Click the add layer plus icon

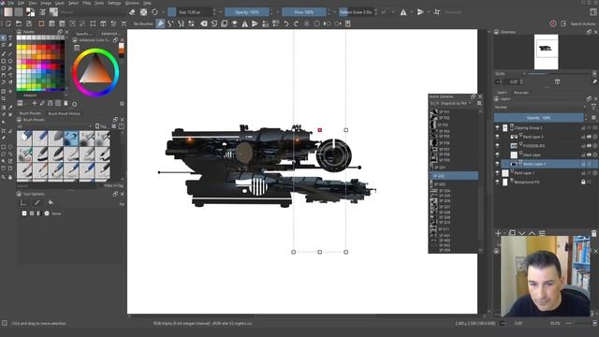[498, 233]
